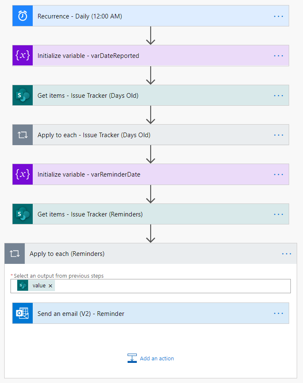Open ellipsis menu for varDateReported step

pos(279,56)
